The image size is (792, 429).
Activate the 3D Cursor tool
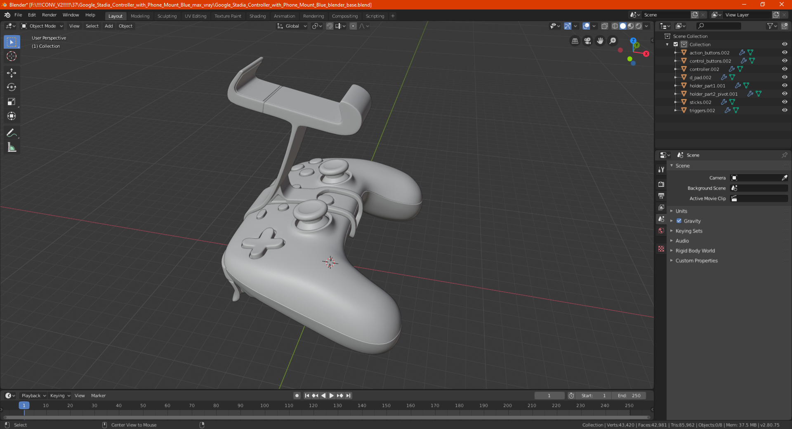12,56
